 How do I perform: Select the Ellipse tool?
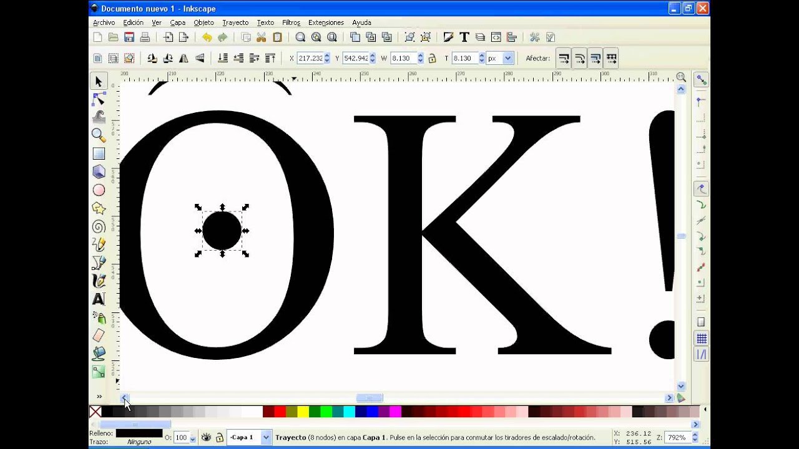99,190
